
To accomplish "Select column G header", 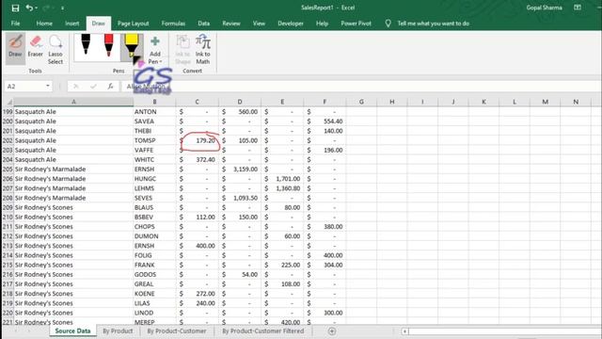I will [x=361, y=102].
